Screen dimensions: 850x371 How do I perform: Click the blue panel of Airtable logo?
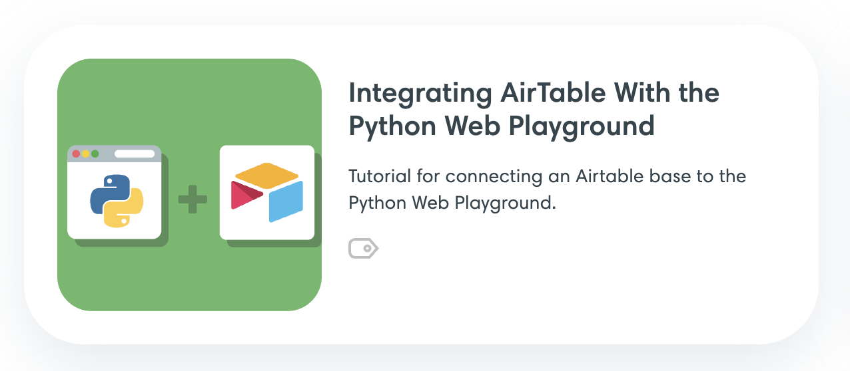(286, 201)
